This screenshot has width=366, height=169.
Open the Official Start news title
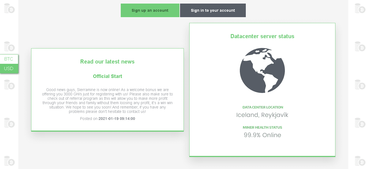[x=107, y=76]
